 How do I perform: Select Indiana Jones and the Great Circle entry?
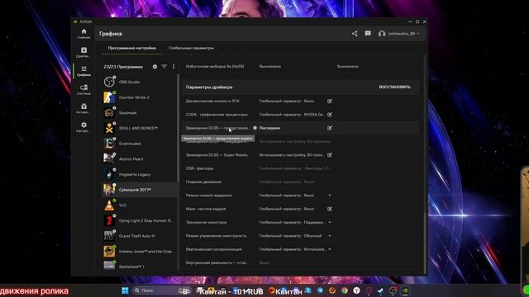[x=140, y=251]
